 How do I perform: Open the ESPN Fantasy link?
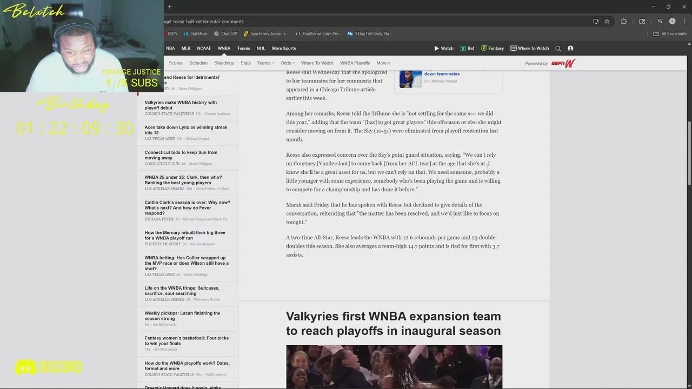(x=493, y=49)
